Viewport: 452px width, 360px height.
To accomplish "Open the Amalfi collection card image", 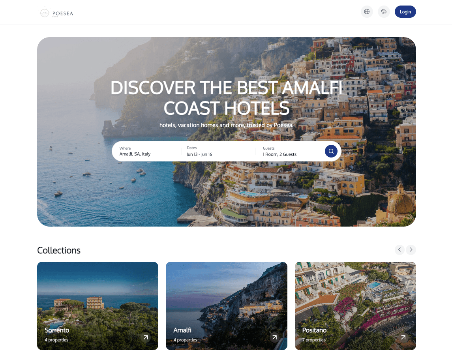I will [x=227, y=306].
